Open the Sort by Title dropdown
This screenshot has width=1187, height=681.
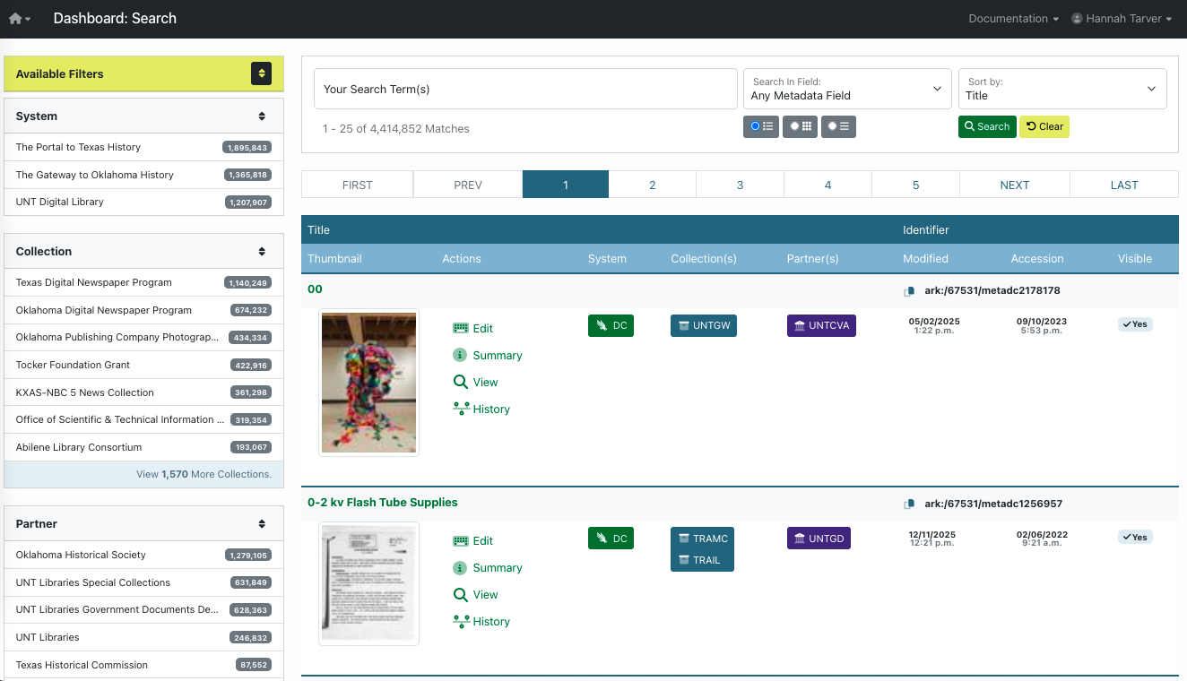click(1061, 88)
